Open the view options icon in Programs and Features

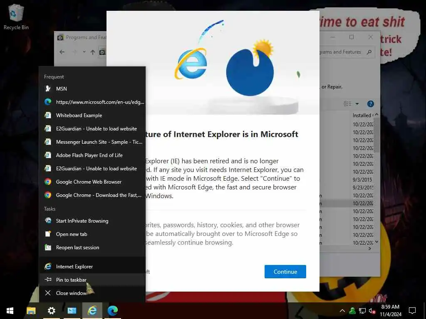pos(347,103)
